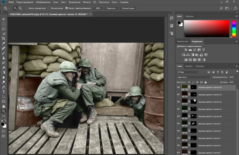
Task: Enable the 'Настр. размер окон' checkbox
Action: tap(27, 8)
